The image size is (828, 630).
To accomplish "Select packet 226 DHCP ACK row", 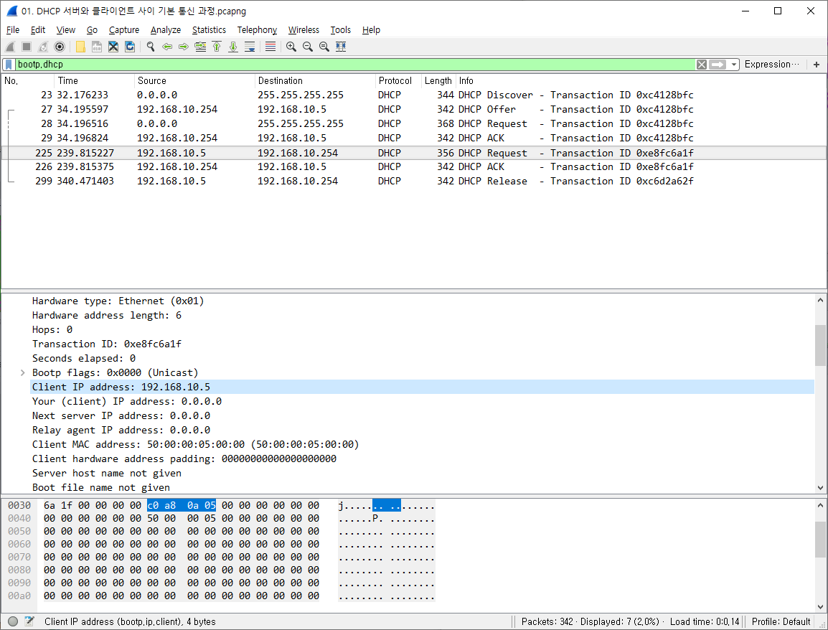I will click(413, 167).
